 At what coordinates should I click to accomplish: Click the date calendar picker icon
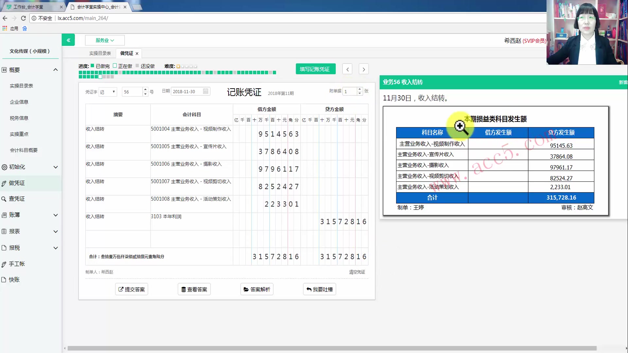[205, 92]
